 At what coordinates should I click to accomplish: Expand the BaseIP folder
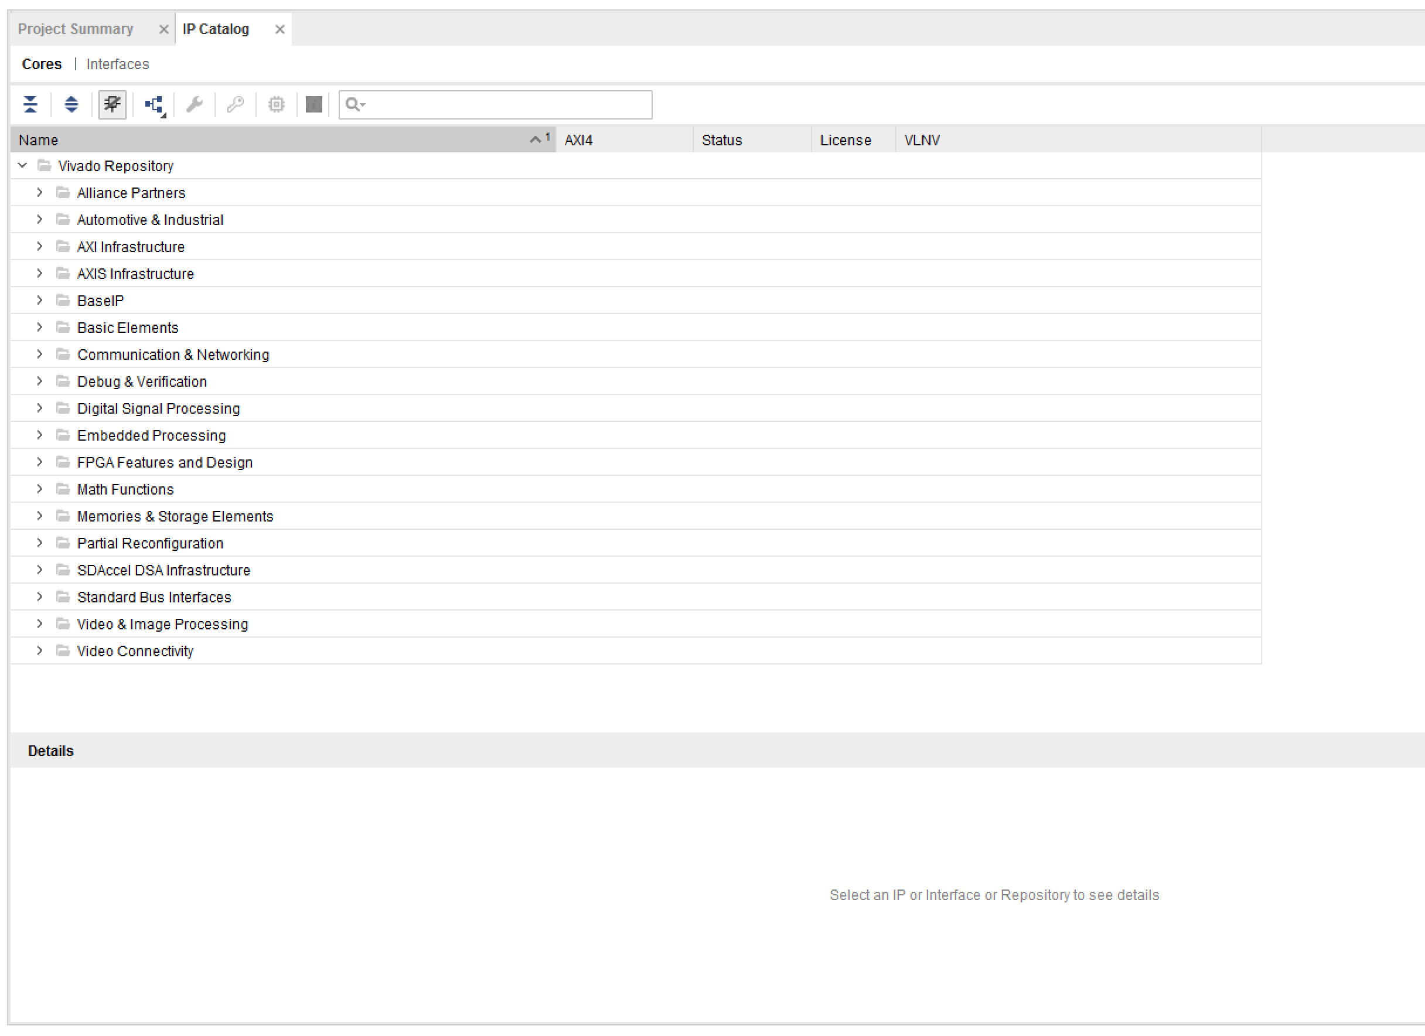tap(40, 301)
